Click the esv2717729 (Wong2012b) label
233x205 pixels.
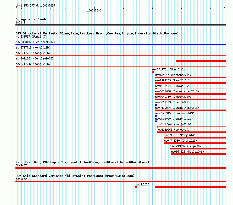pos(33,53)
